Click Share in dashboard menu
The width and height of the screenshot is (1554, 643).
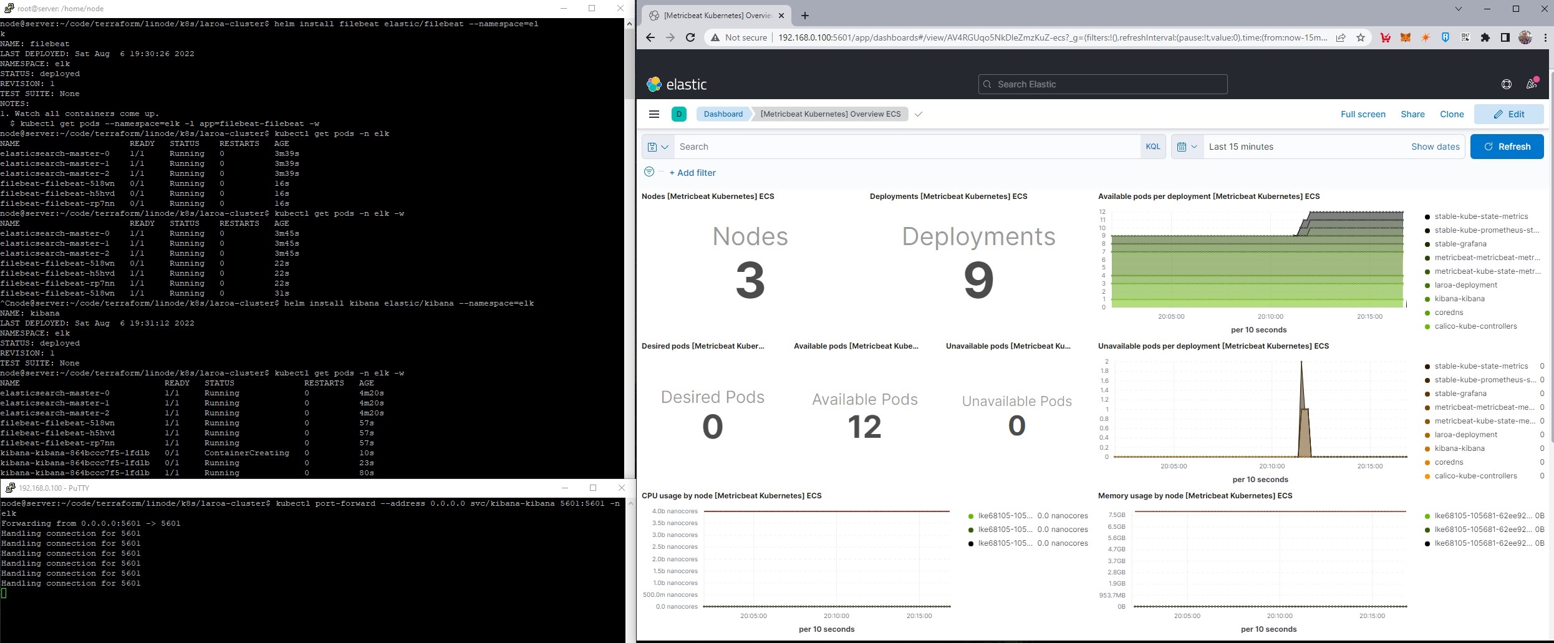(x=1412, y=114)
